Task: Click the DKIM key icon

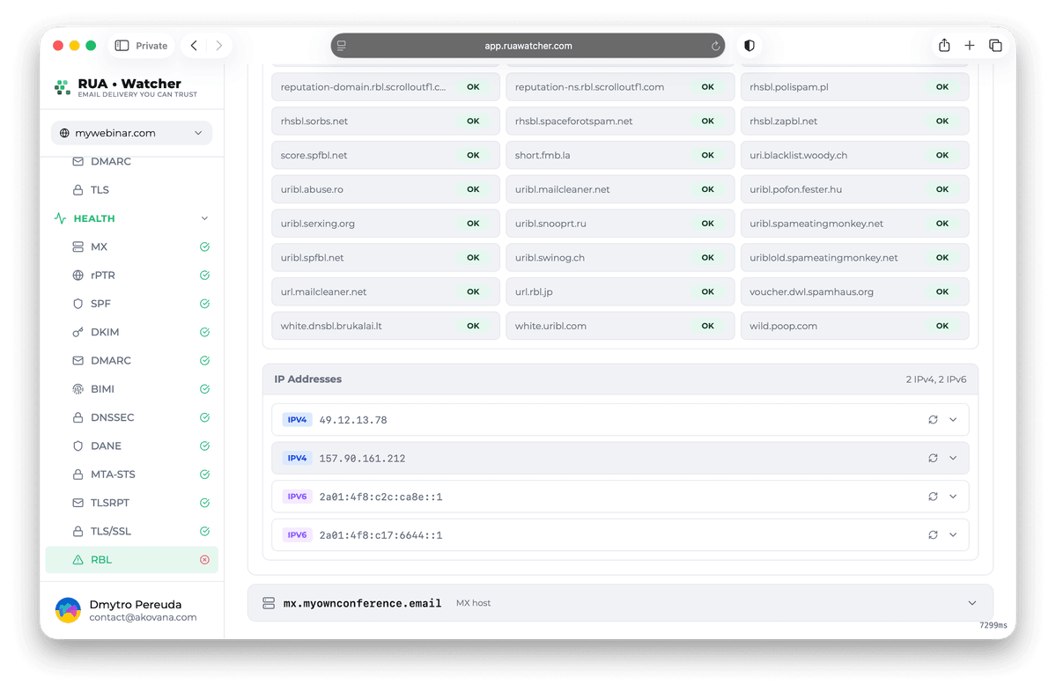Action: tap(78, 332)
